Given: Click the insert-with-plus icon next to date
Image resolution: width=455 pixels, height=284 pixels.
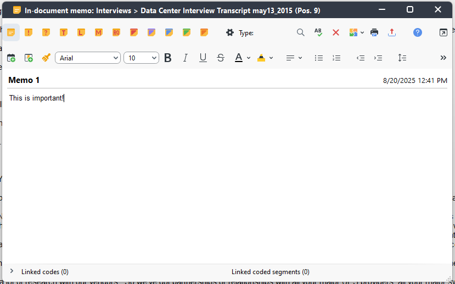Looking at the screenshot, I should pyautogui.click(x=29, y=58).
